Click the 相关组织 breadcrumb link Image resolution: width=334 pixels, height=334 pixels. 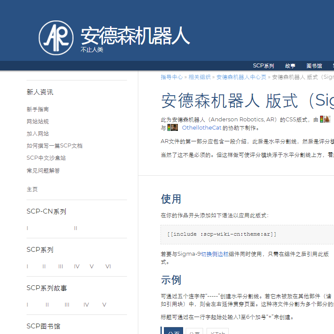(x=199, y=77)
